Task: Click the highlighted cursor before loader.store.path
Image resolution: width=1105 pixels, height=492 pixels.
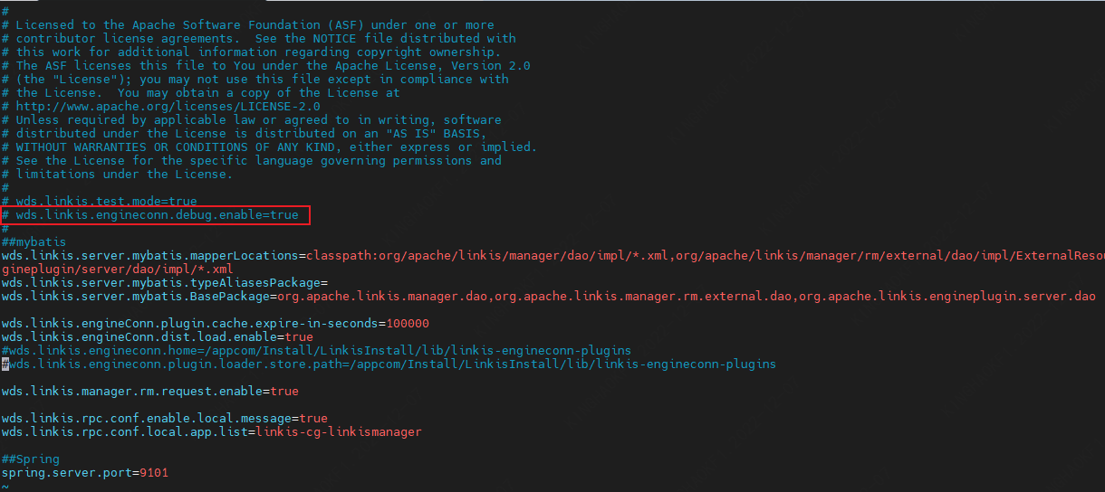Action: click(5, 364)
